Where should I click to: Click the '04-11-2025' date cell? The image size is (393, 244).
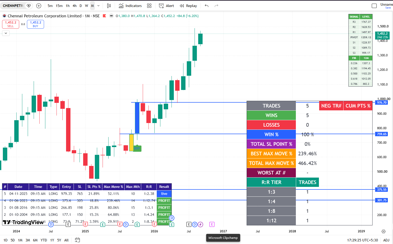point(18,194)
